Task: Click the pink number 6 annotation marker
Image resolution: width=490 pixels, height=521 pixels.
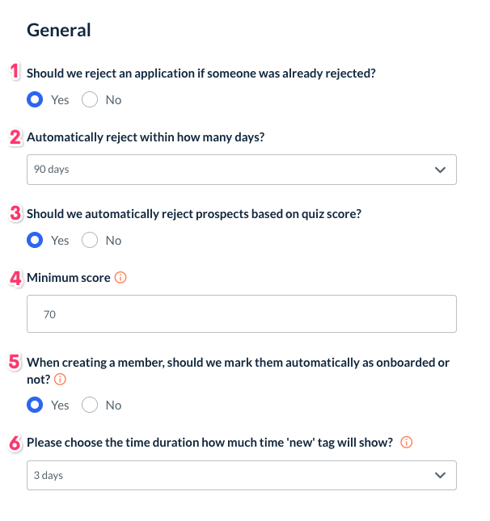Action: (x=15, y=443)
